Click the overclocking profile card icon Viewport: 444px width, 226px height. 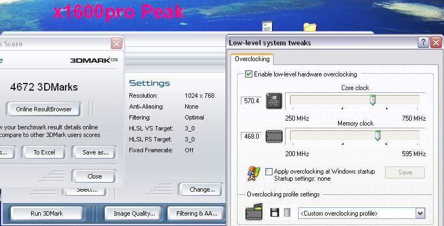254,212
